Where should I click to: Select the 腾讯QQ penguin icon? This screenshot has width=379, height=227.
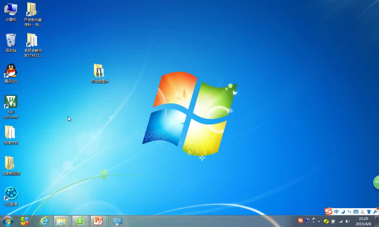point(11,73)
